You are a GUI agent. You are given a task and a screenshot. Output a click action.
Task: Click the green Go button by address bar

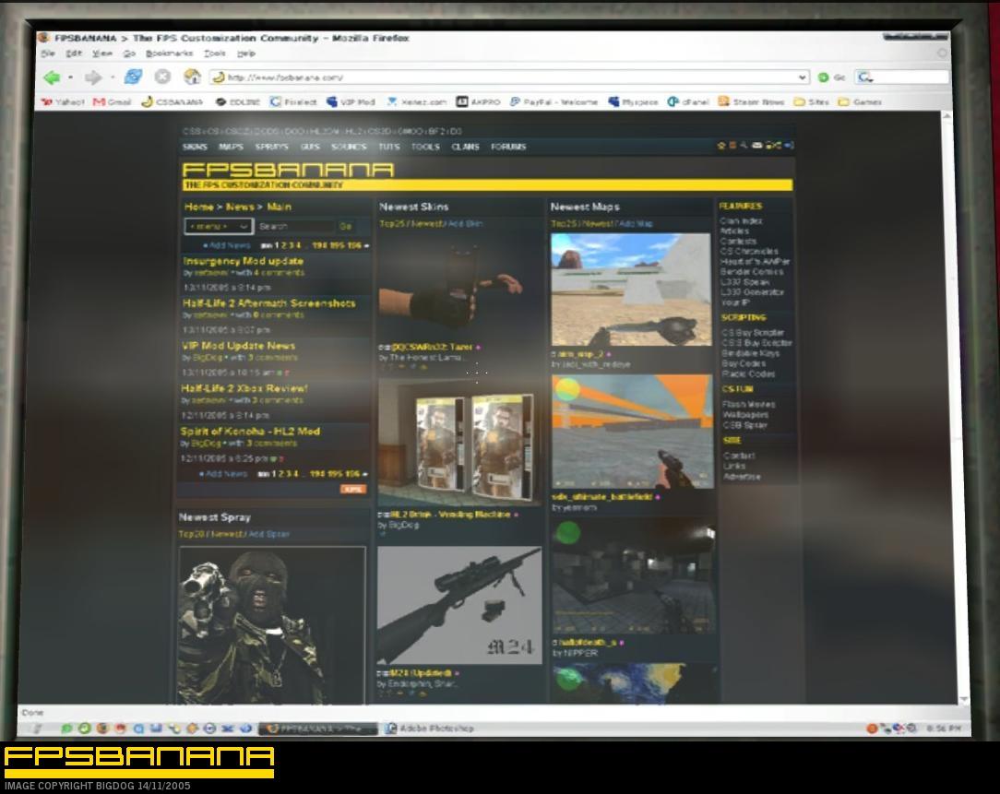831,77
